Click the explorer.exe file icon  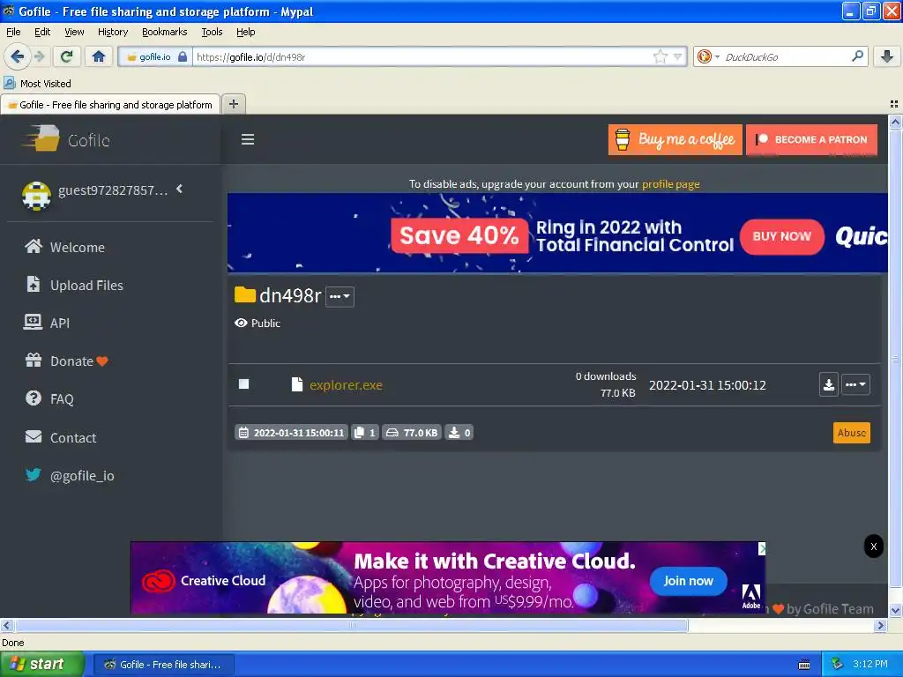tap(296, 384)
